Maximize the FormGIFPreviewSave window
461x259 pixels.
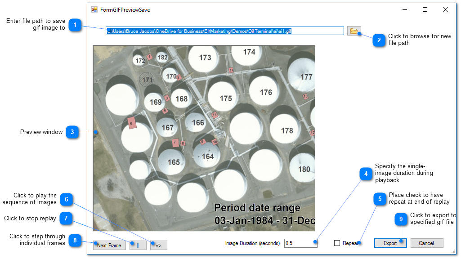[425, 9]
